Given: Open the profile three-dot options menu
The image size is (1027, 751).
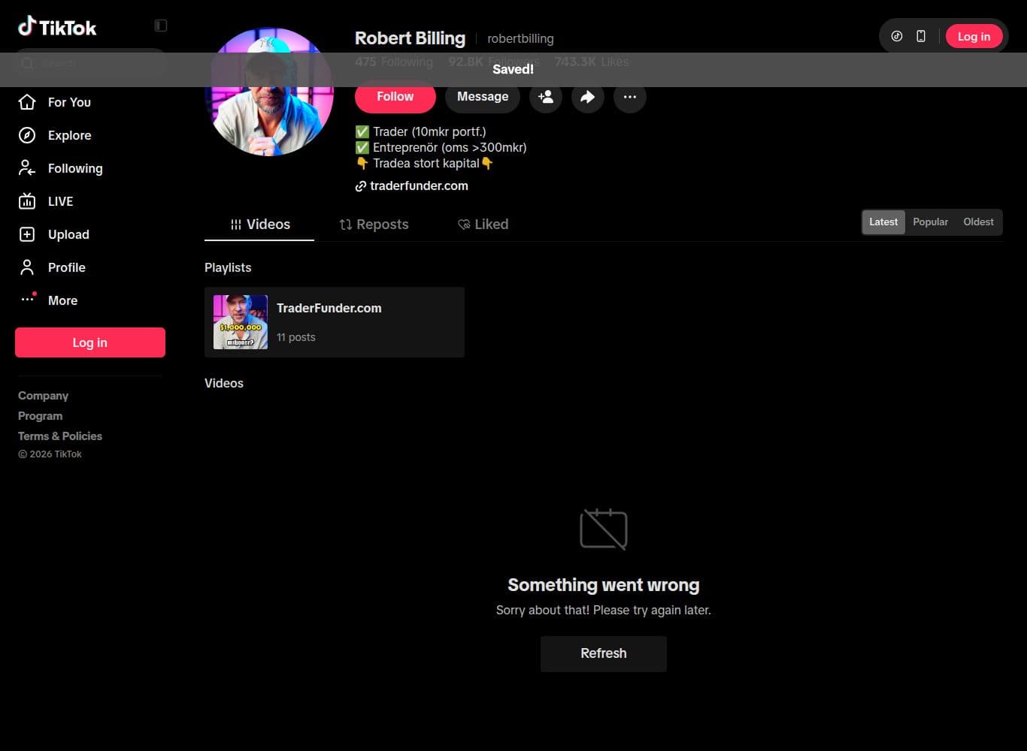Looking at the screenshot, I should point(630,97).
